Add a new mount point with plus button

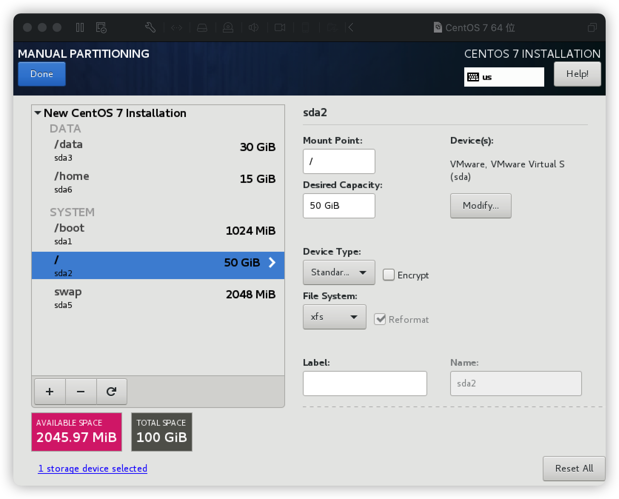pyautogui.click(x=50, y=392)
